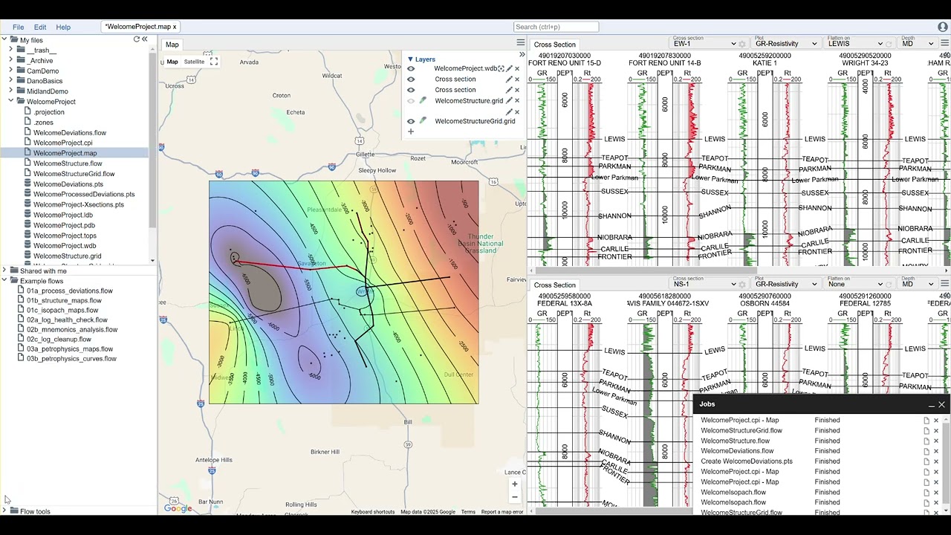Open log for WelcomeStructure.flow job

point(926,441)
